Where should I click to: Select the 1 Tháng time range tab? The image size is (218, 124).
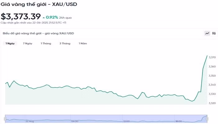46,43
